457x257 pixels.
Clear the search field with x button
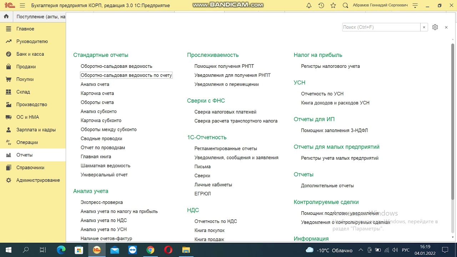pos(424,27)
